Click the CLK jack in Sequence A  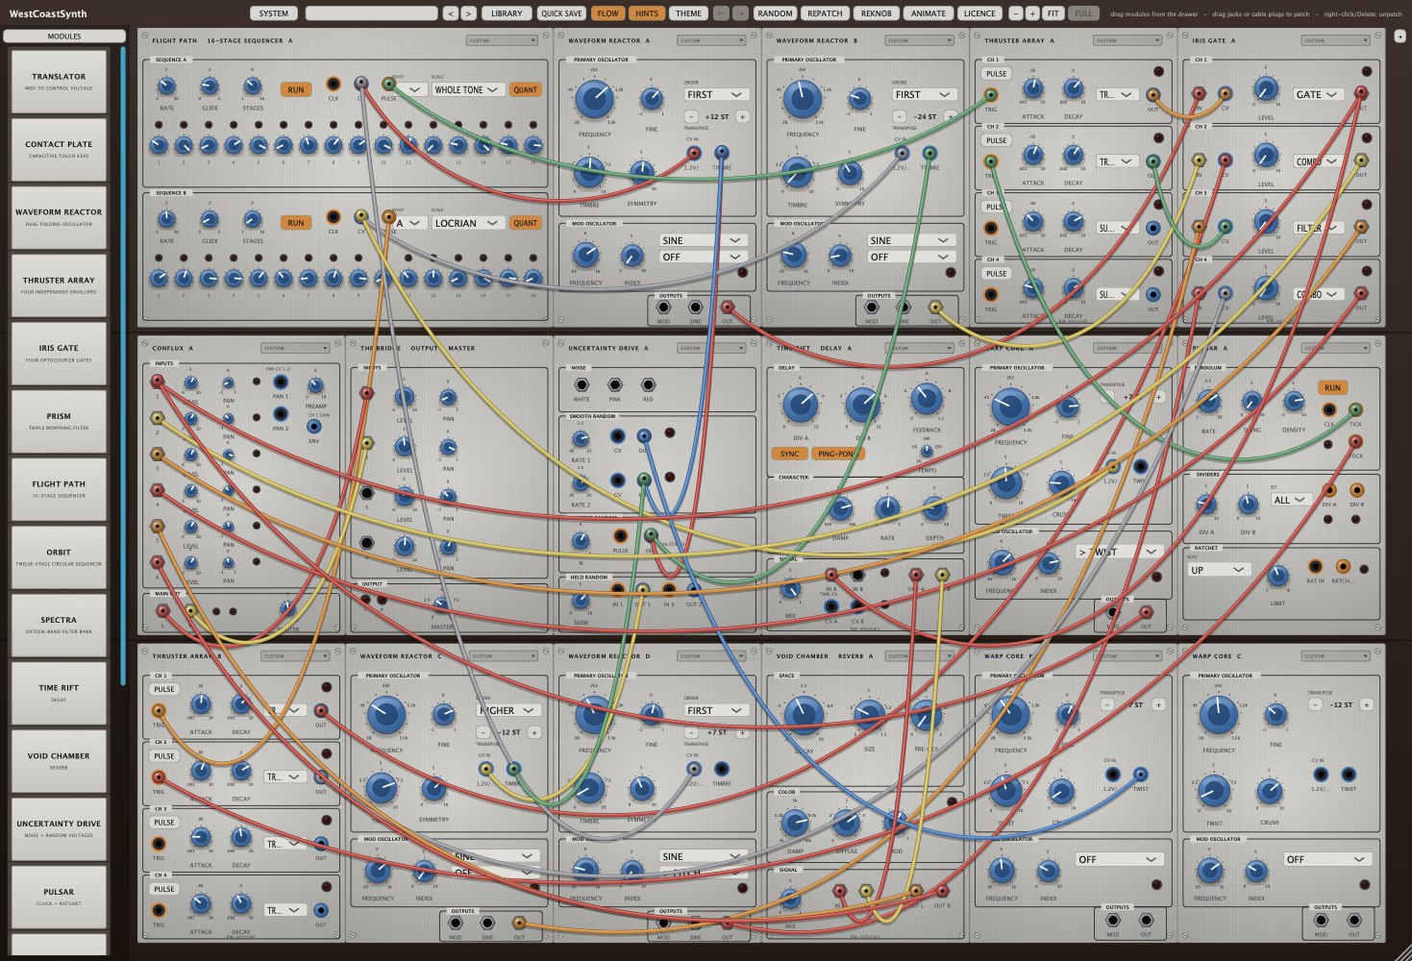[334, 84]
